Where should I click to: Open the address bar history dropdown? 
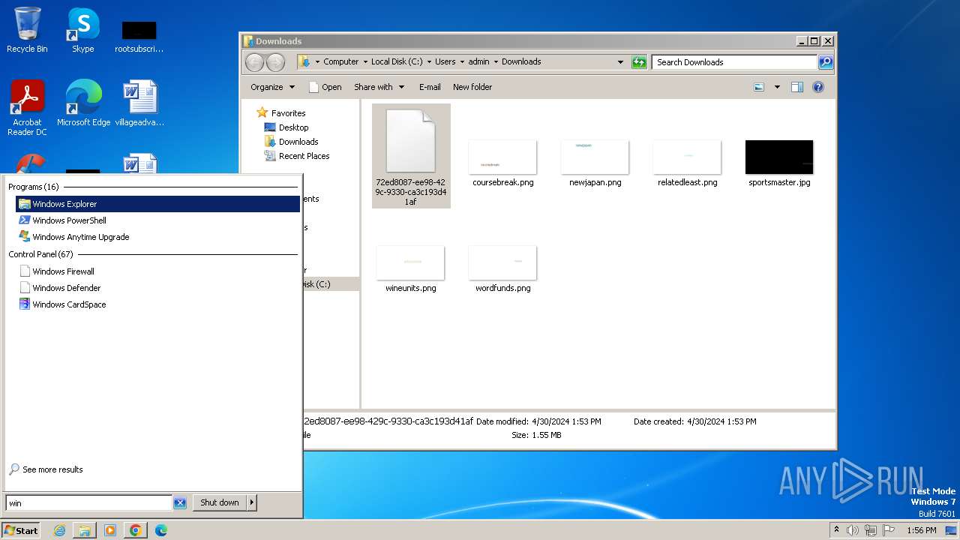[x=620, y=62]
